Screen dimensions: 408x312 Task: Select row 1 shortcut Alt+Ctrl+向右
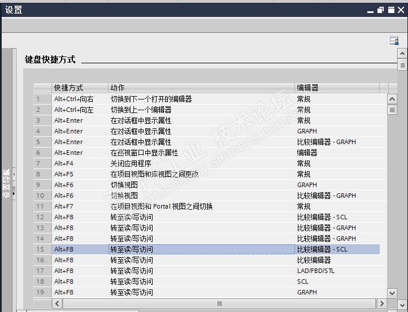pyautogui.click(x=80, y=99)
